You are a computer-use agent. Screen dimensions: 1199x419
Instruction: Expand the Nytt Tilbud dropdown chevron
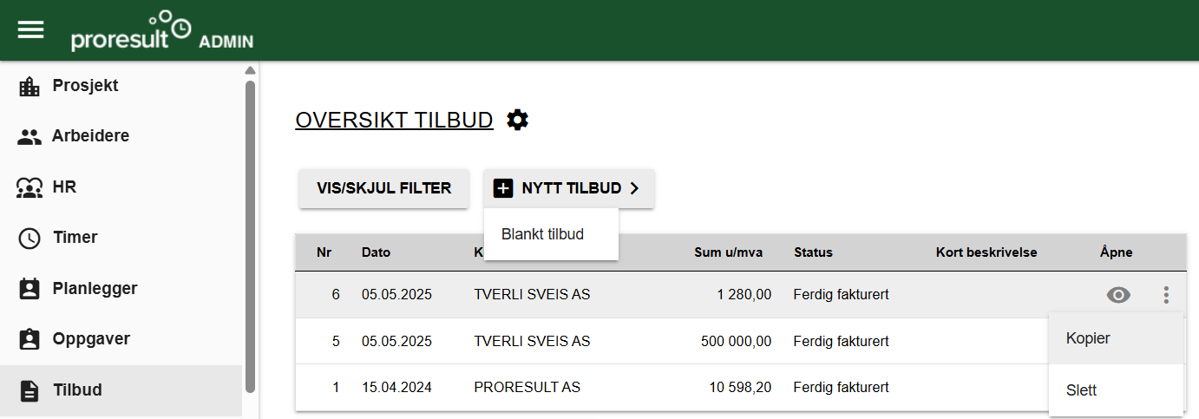(634, 188)
